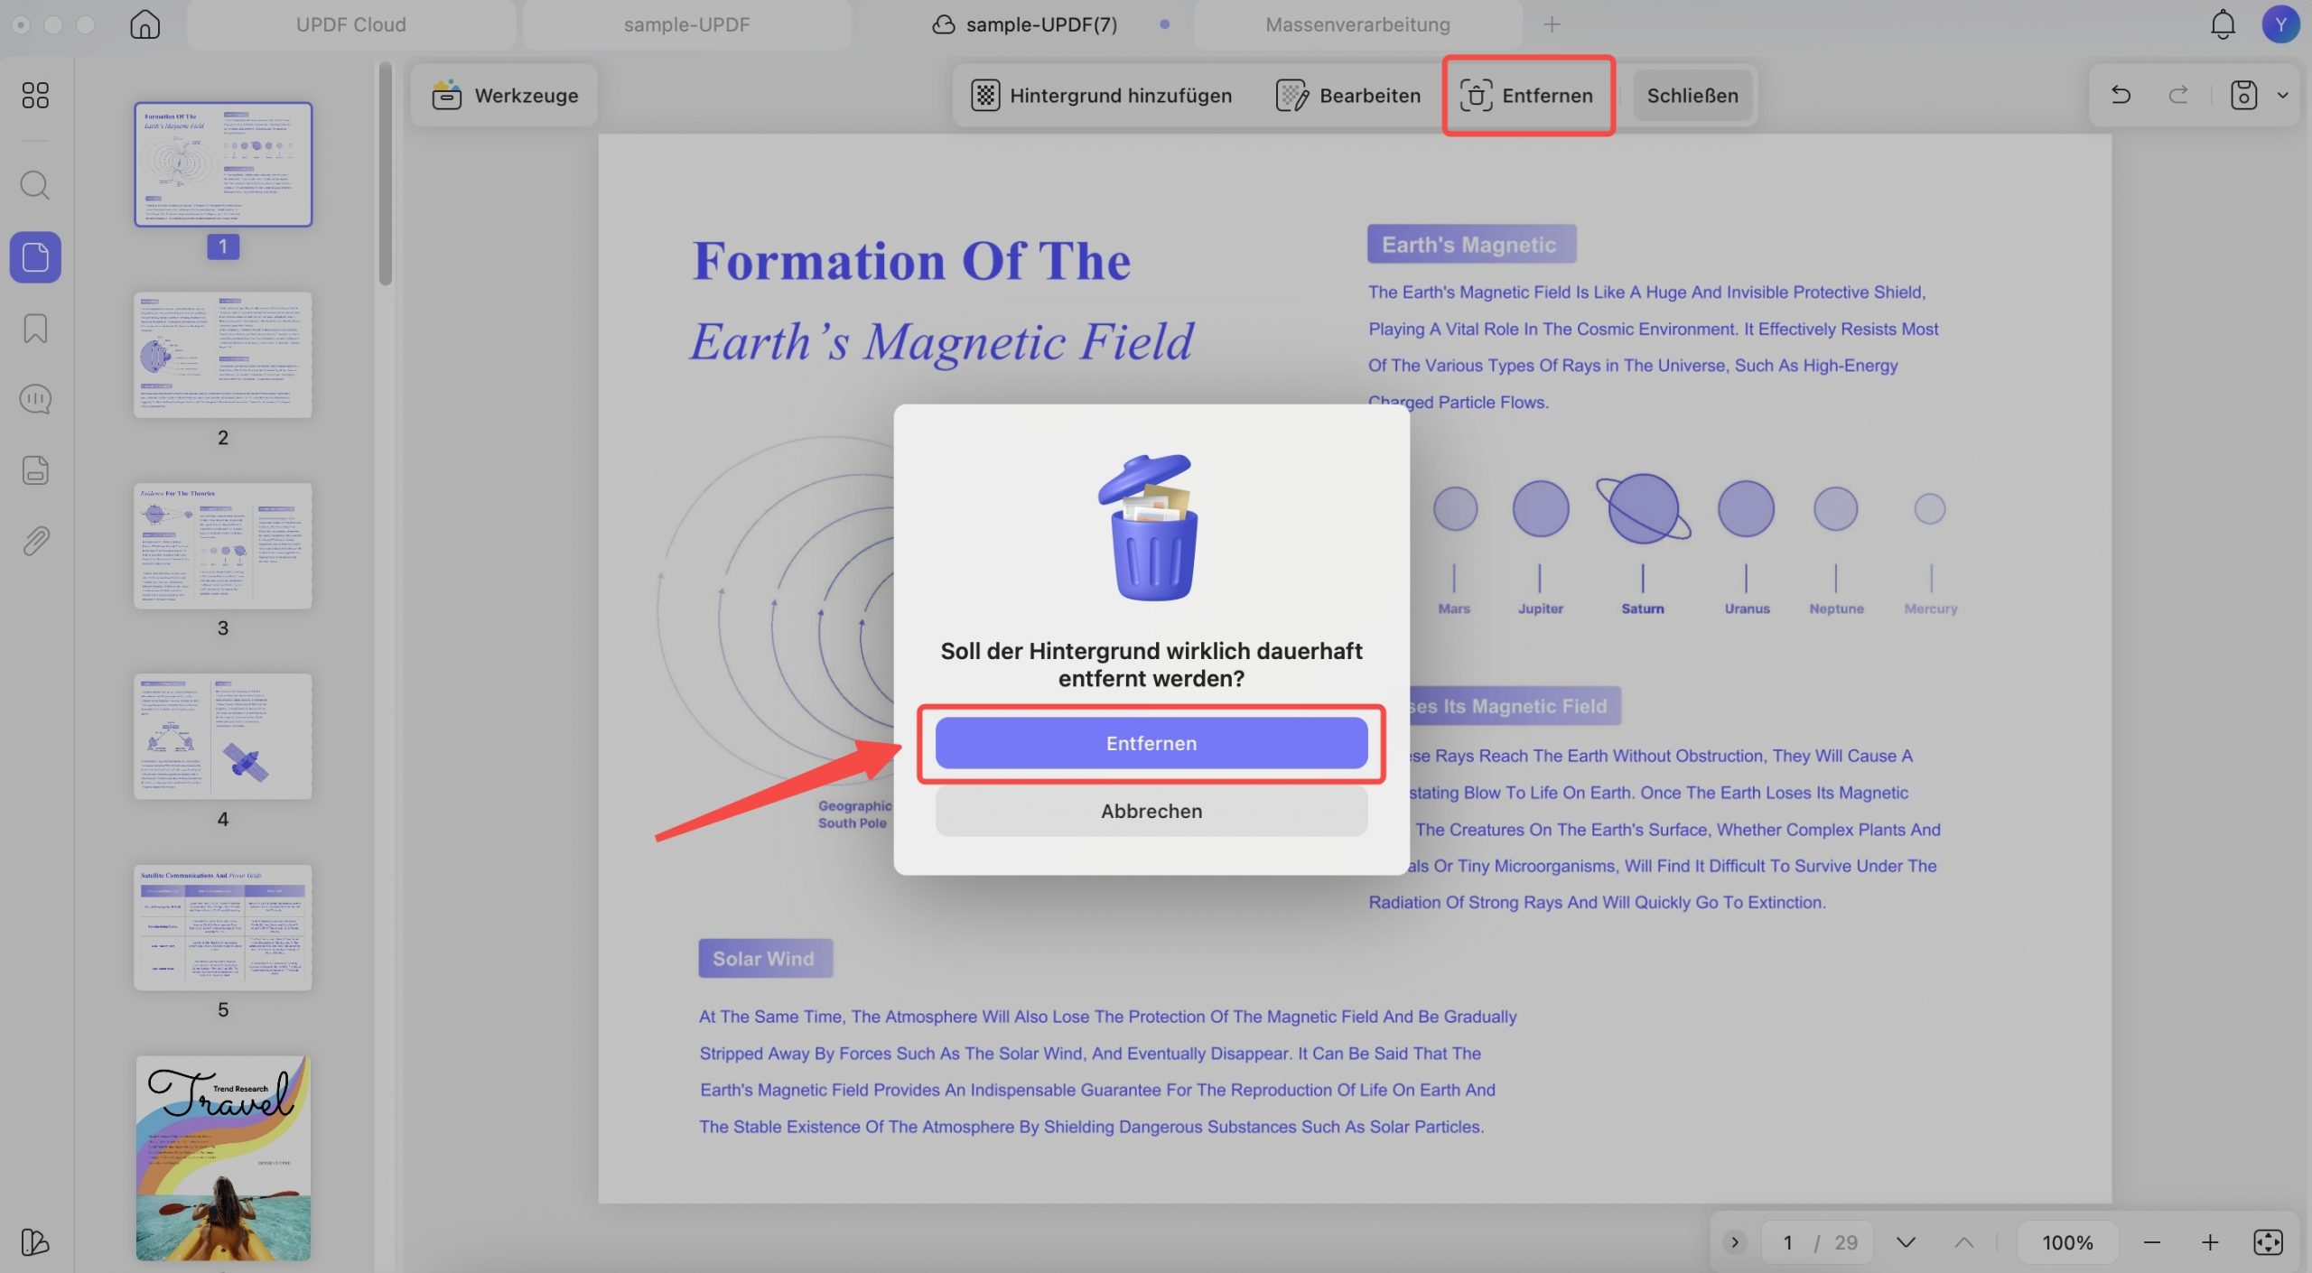Go to next page with down chevron
The height and width of the screenshot is (1273, 2312).
coord(1906,1242)
